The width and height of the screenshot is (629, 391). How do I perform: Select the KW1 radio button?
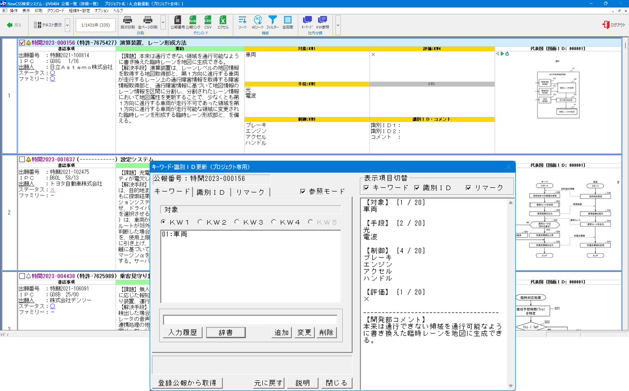click(x=163, y=222)
